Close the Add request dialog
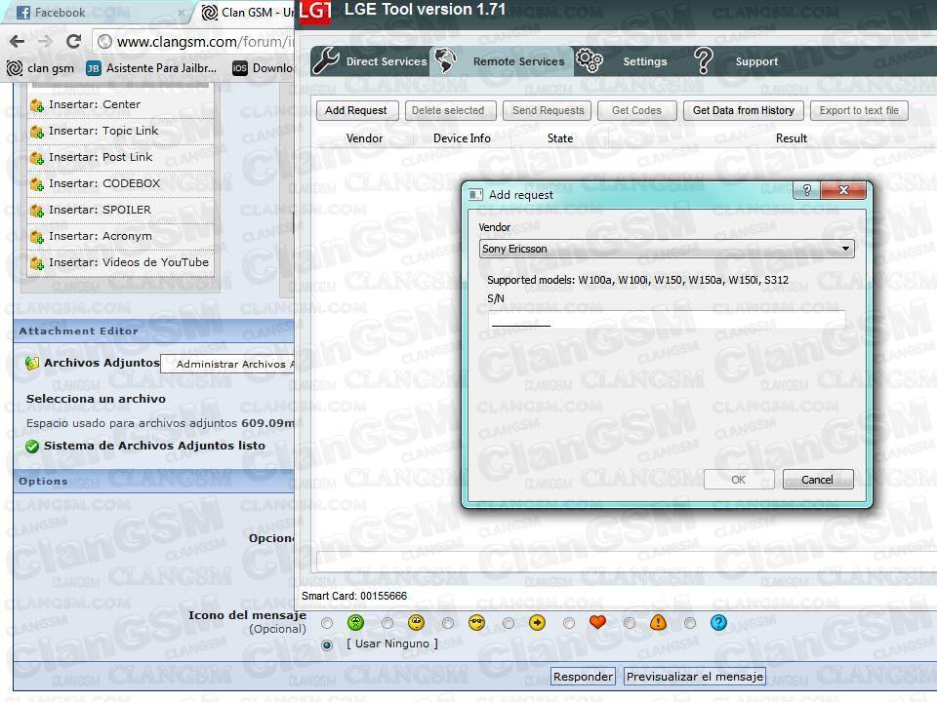The image size is (937, 702). click(843, 190)
